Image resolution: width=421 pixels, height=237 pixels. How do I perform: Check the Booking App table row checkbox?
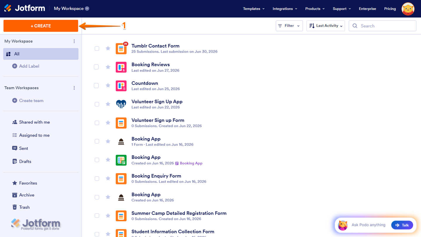tap(97, 160)
